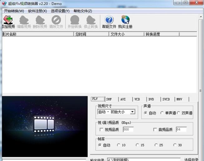Image resolution: width=204 pixels, height=161 pixels.
Task: Select 双声道 stereo radio button
Action: [x=178, y=113]
